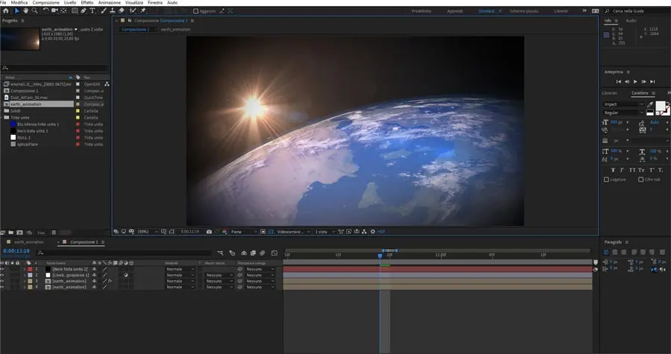Hide layer 3 earth_animation
The image size is (671, 354).
[x=1, y=281]
